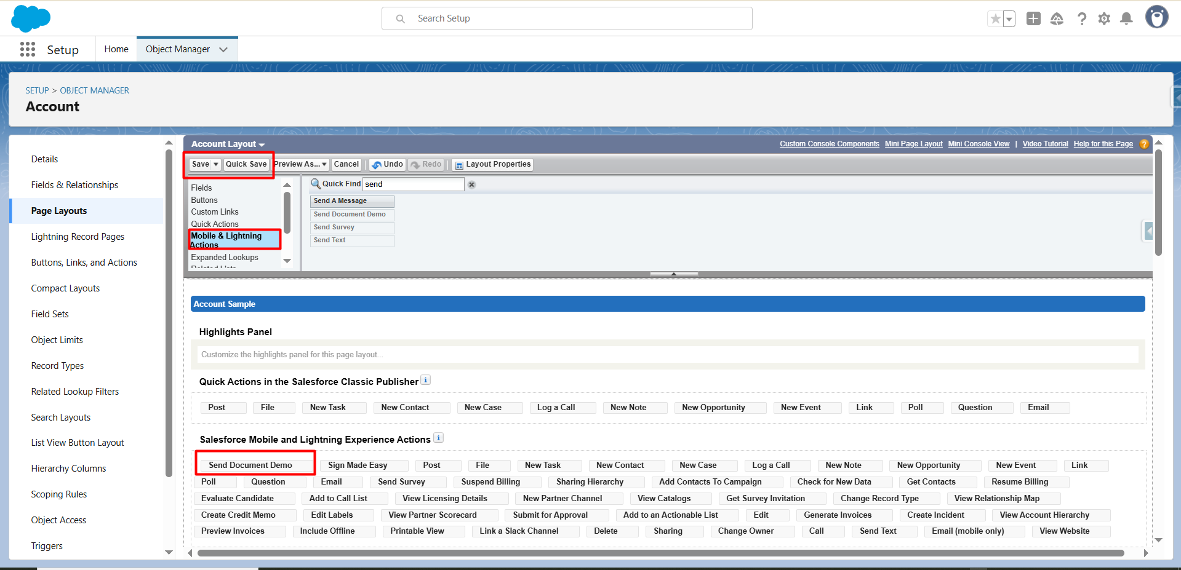The width and height of the screenshot is (1181, 570).
Task: Expand the Save button dropdown arrow
Action: [216, 164]
